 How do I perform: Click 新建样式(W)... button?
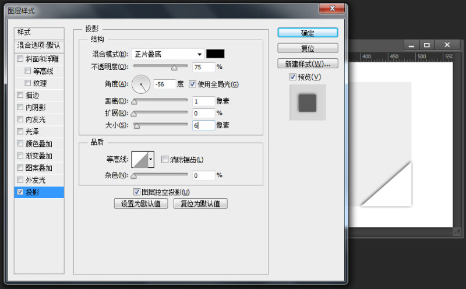click(x=308, y=64)
